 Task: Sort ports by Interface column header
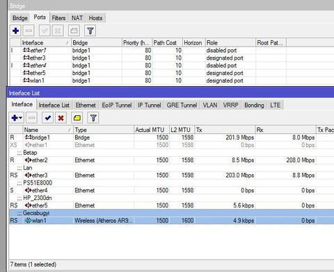pyautogui.click(x=46, y=43)
